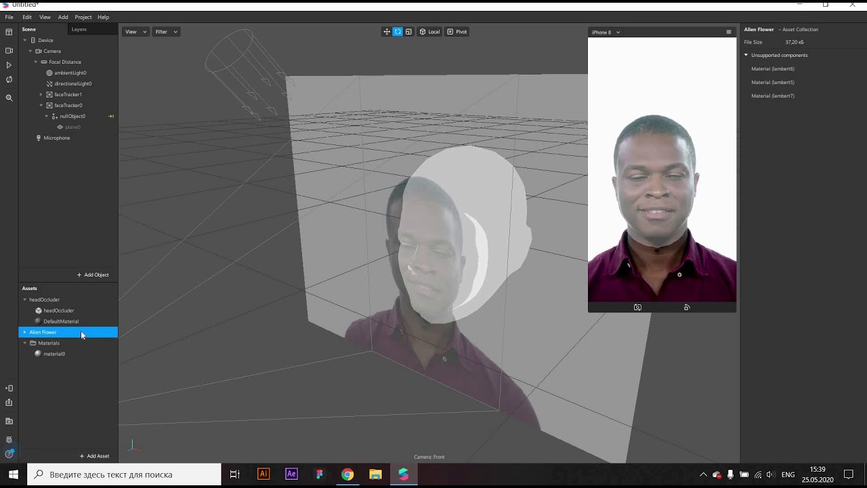This screenshot has height=488, width=867.
Task: Open the simulator hamburger menu
Action: tap(729, 32)
